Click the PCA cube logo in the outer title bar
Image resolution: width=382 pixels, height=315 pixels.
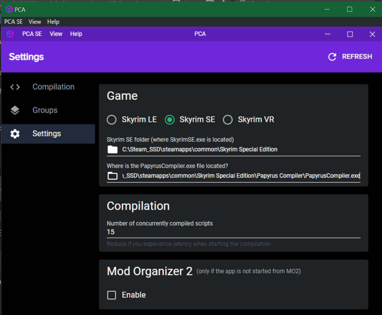[x=9, y=9]
